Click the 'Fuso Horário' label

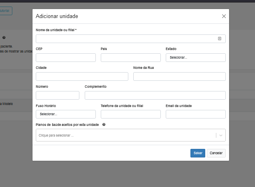[x=46, y=106]
